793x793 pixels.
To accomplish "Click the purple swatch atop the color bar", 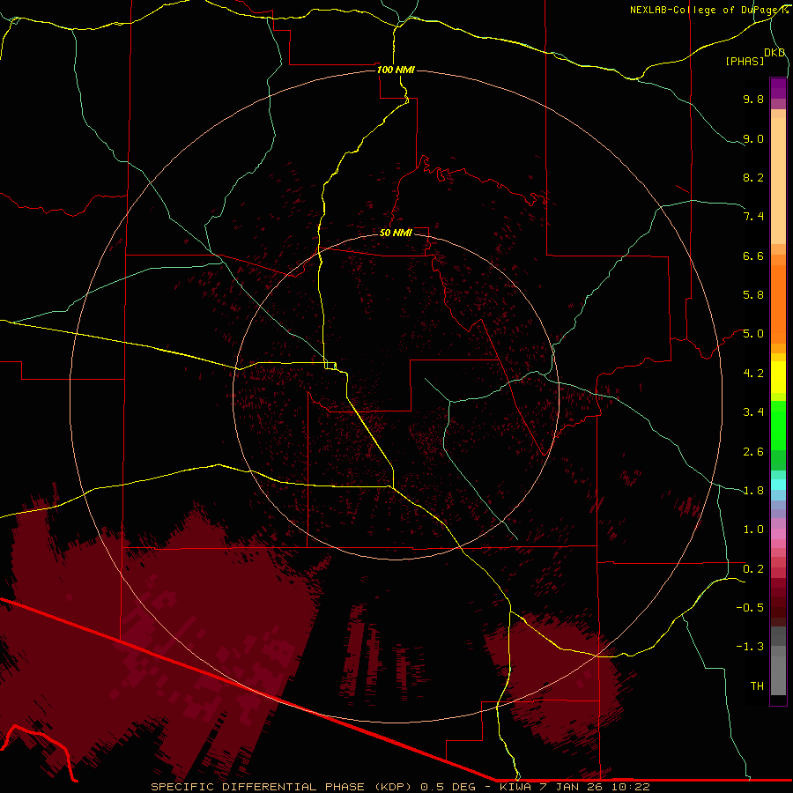I will click(778, 88).
